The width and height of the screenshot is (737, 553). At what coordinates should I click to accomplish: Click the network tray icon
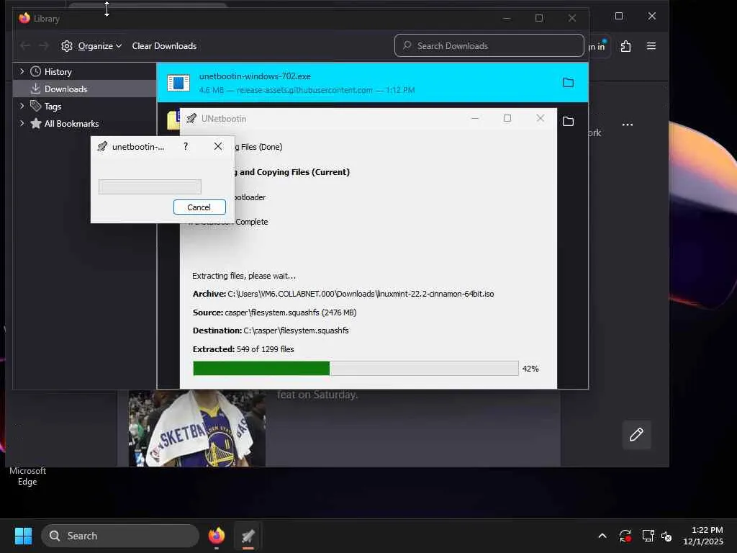point(648,536)
